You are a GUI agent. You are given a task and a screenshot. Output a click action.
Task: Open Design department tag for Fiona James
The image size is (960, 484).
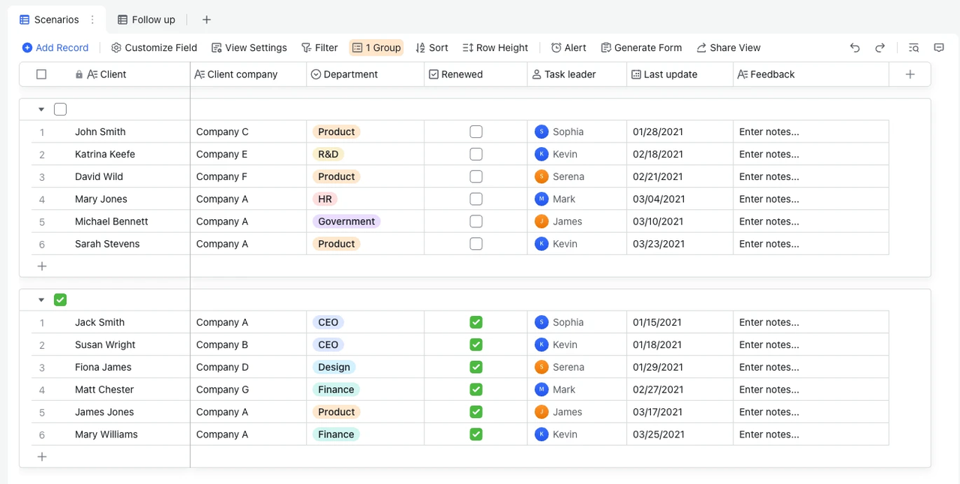(334, 367)
